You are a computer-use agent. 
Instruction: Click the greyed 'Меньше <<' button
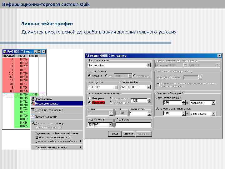click(144, 134)
